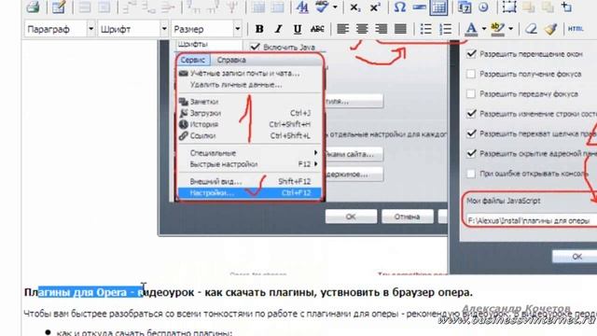
Task: Click paragraph starting Чтобы вам быстрее
Action: click(310, 314)
